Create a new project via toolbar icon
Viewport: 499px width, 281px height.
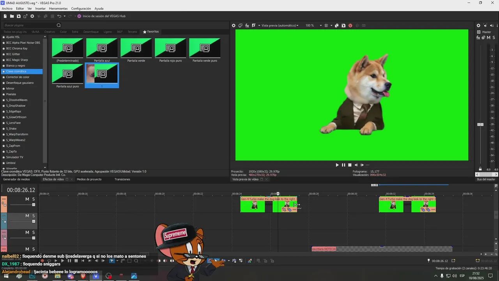tap(5, 16)
